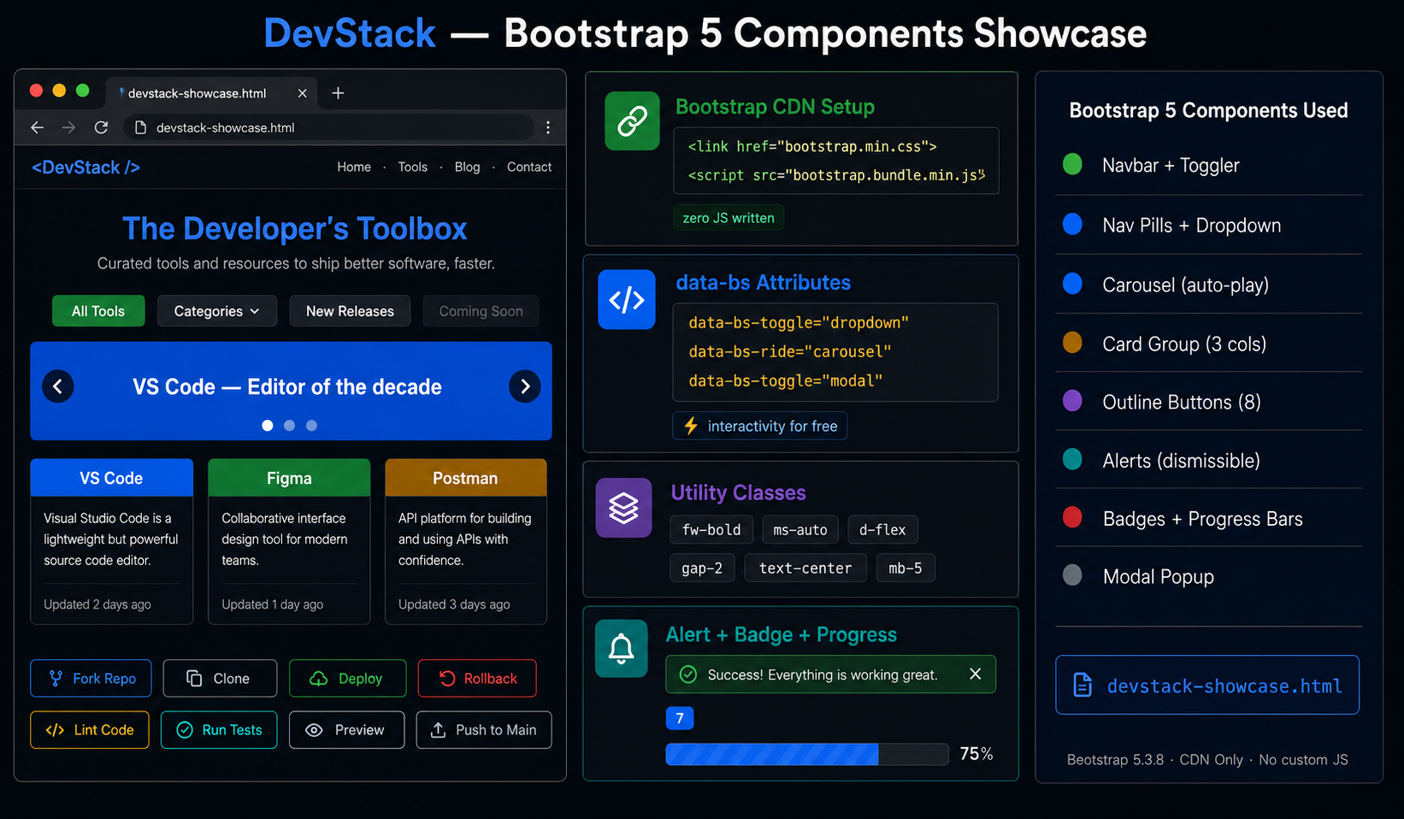Viewport: 1404px width, 819px height.
Task: Click the Deploy button
Action: [347, 678]
